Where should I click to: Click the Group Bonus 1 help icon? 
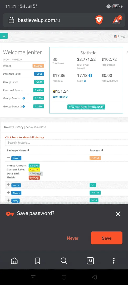tap(23, 98)
